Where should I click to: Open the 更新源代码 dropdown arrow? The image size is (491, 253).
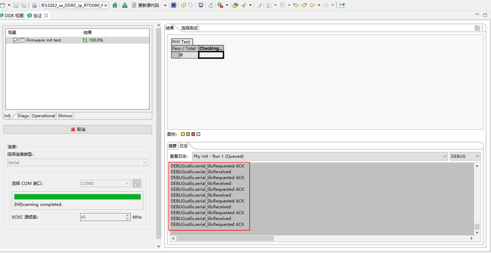[x=165, y=5]
